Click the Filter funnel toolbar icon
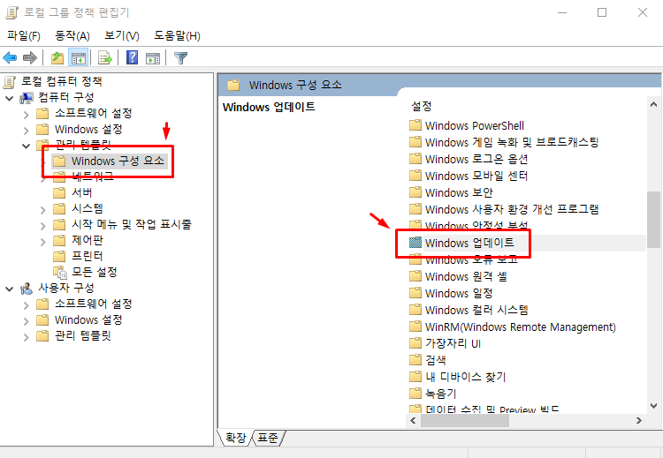The image size is (663, 458). 180,58
